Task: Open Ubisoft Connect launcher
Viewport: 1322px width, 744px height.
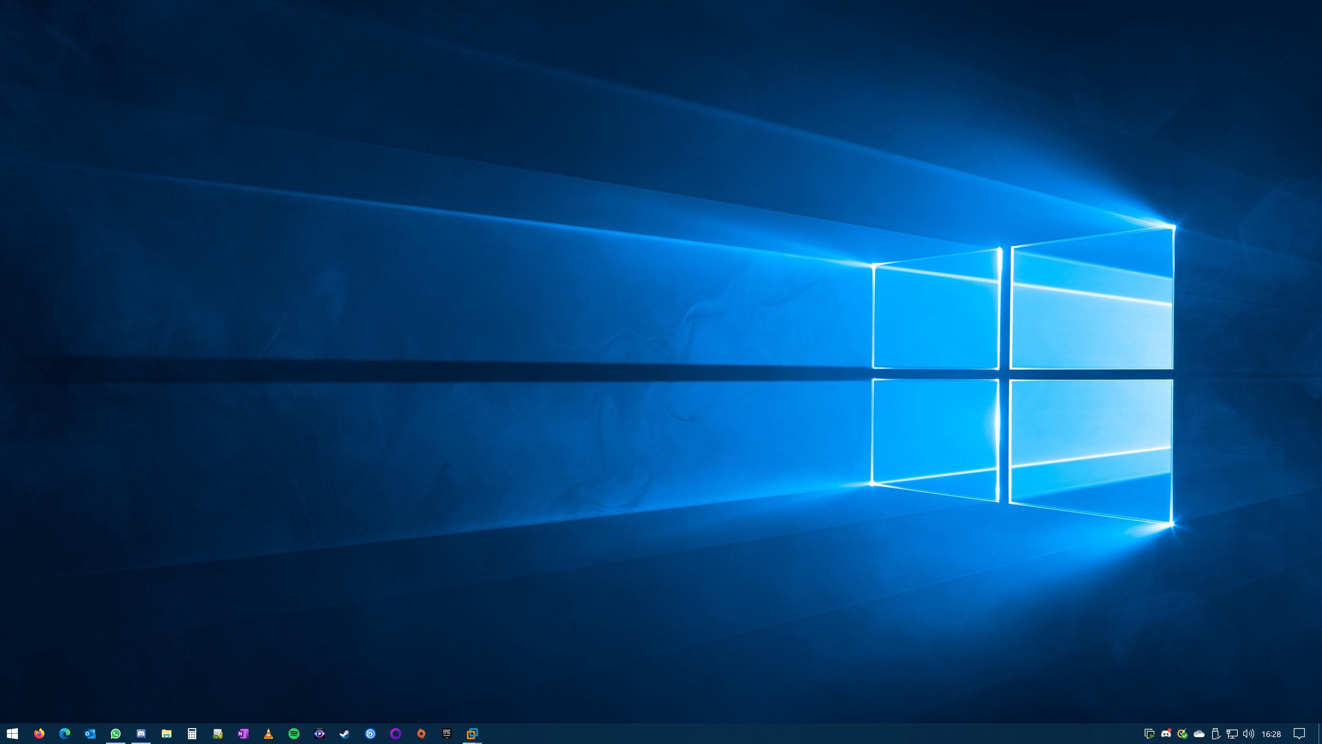Action: [x=370, y=734]
